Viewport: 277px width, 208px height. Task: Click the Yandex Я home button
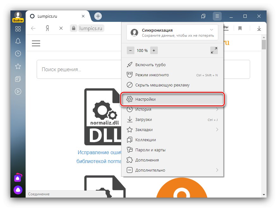[47, 28]
